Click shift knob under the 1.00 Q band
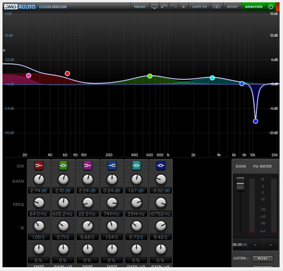283x271 pixels. (39, 249)
